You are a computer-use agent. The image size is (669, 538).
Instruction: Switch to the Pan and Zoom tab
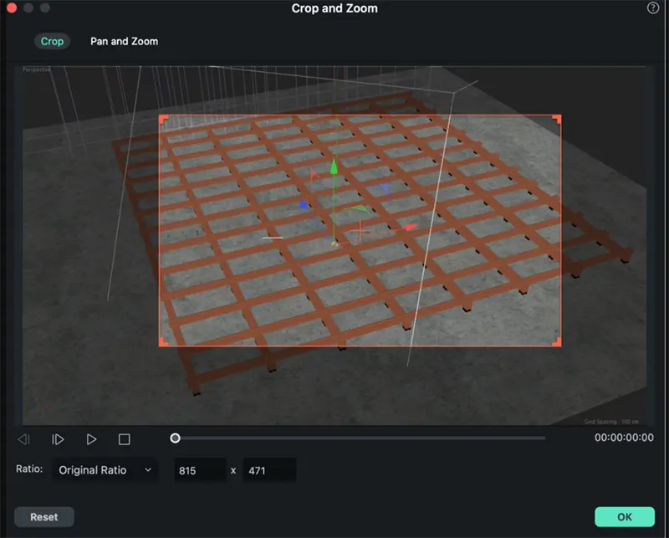pos(124,41)
